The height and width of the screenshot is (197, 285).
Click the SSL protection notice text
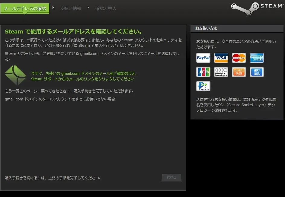[236, 105]
